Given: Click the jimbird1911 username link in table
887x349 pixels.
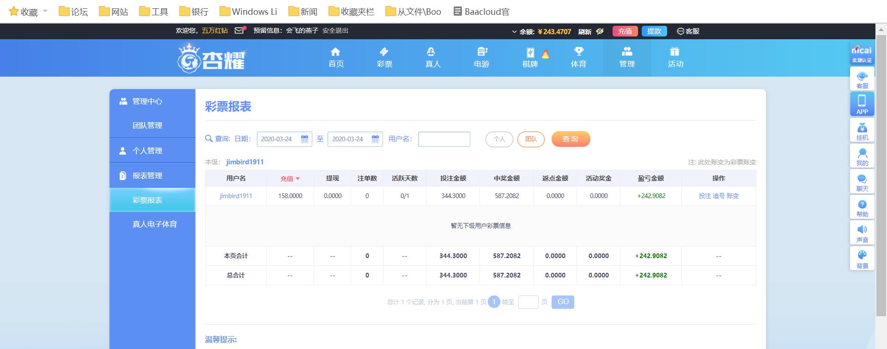Looking at the screenshot, I should pos(236,196).
